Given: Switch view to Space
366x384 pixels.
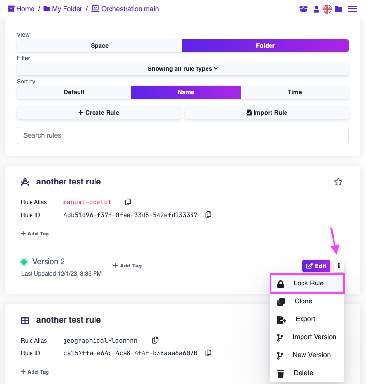Looking at the screenshot, I should 99,46.
